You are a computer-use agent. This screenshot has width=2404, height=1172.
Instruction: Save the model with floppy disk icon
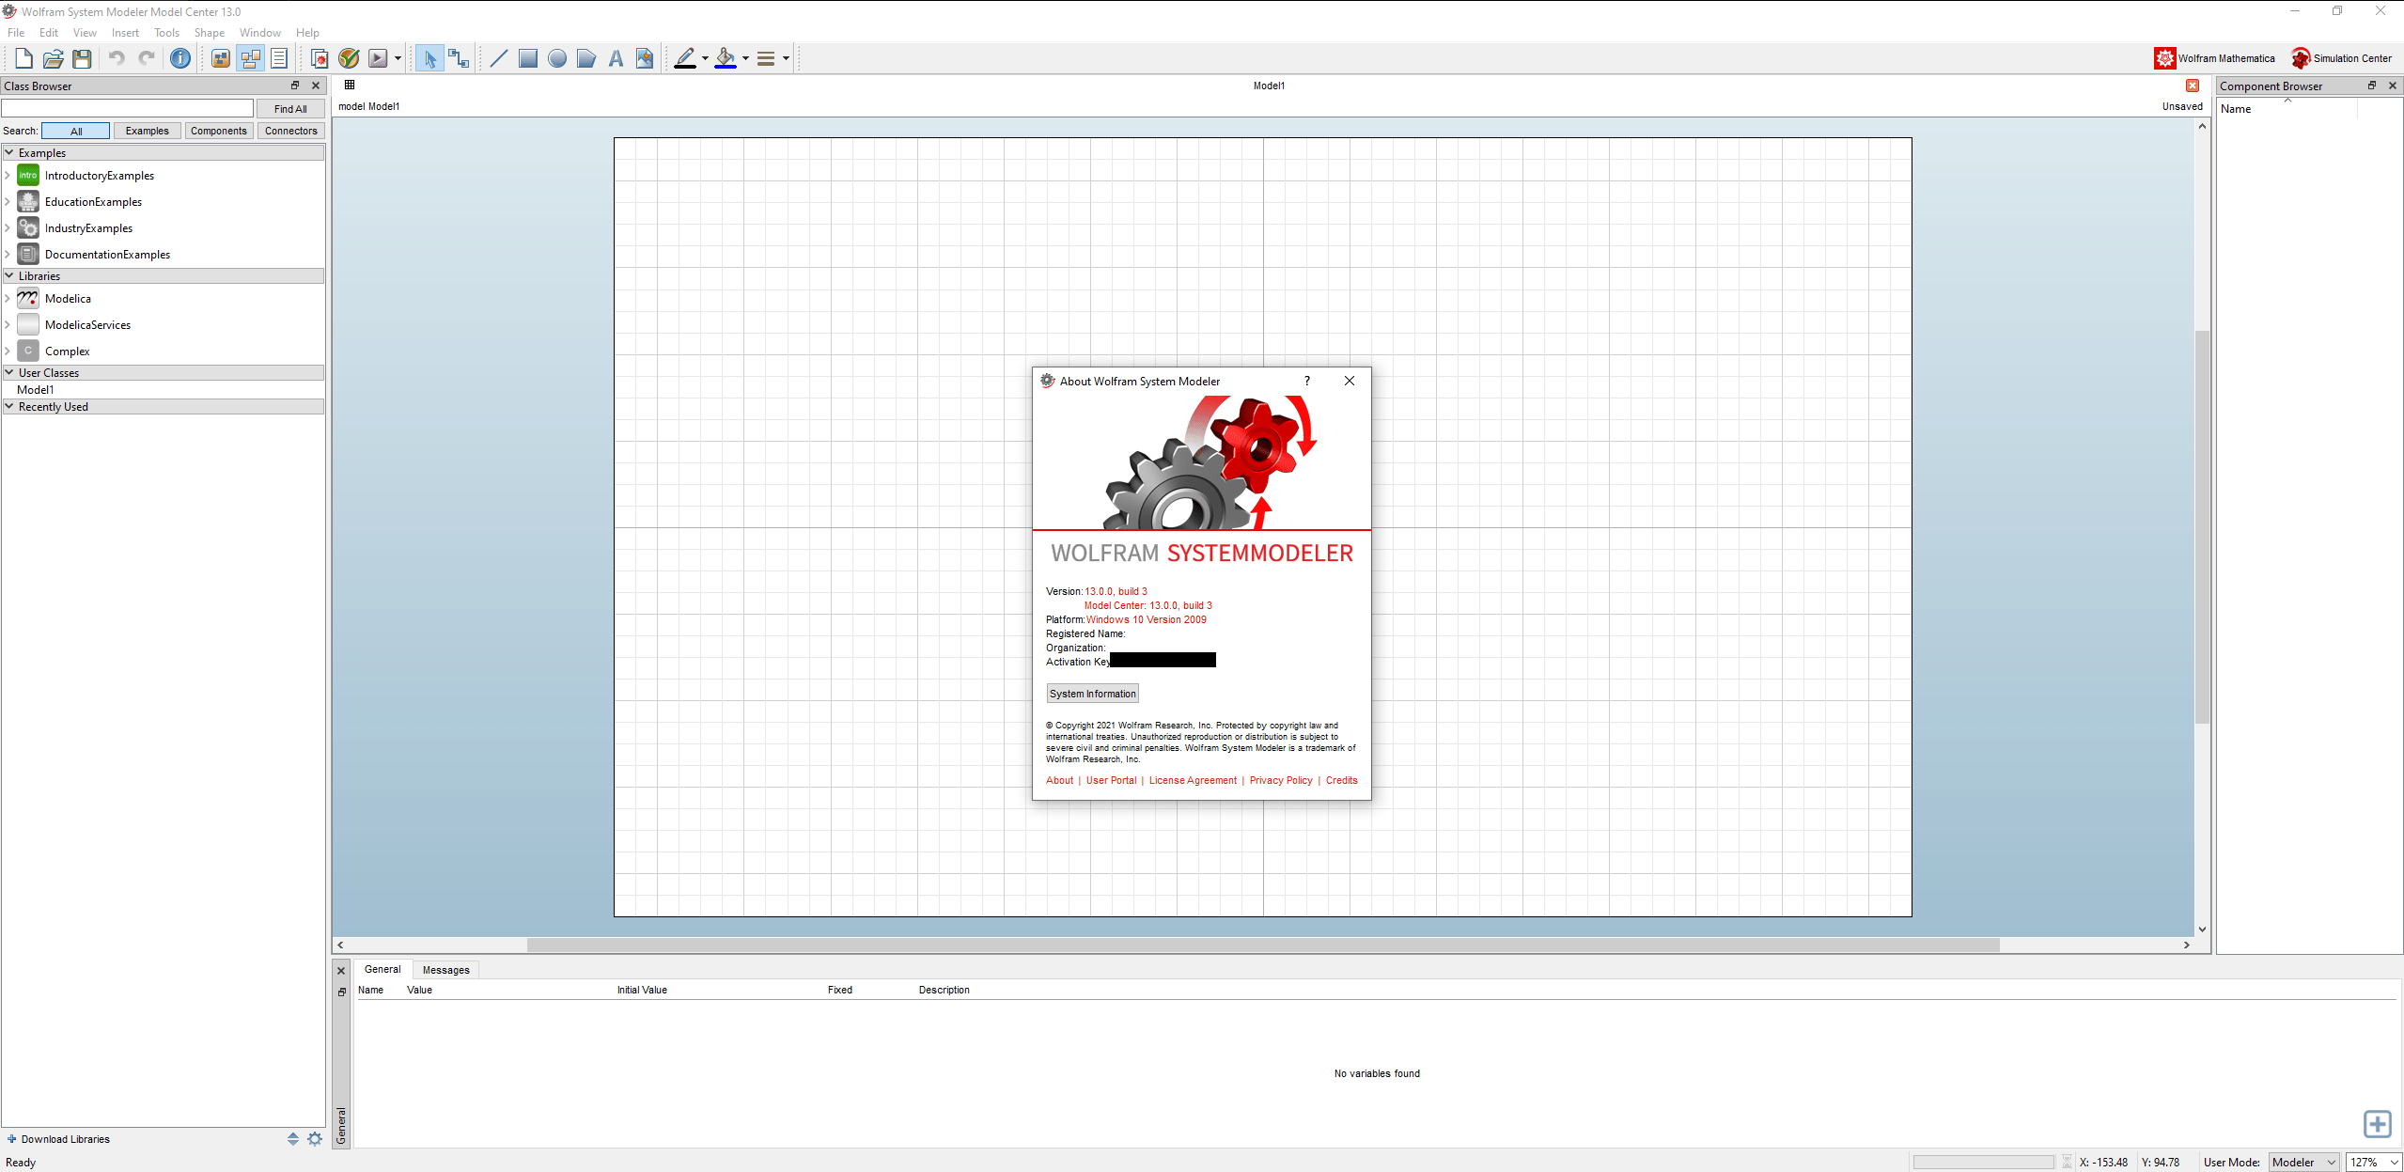(83, 58)
